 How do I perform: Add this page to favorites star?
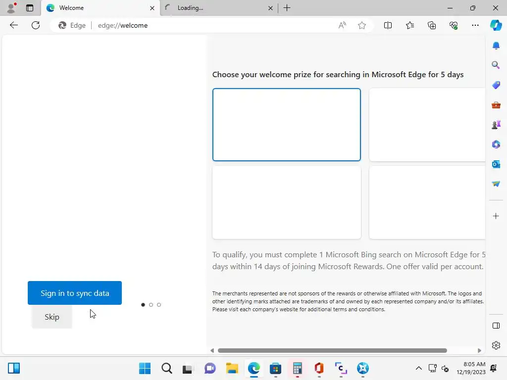point(362,25)
